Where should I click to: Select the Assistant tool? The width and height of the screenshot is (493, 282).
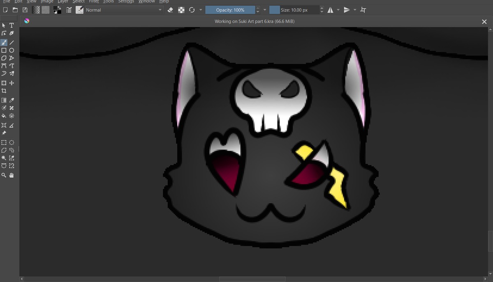(4, 125)
